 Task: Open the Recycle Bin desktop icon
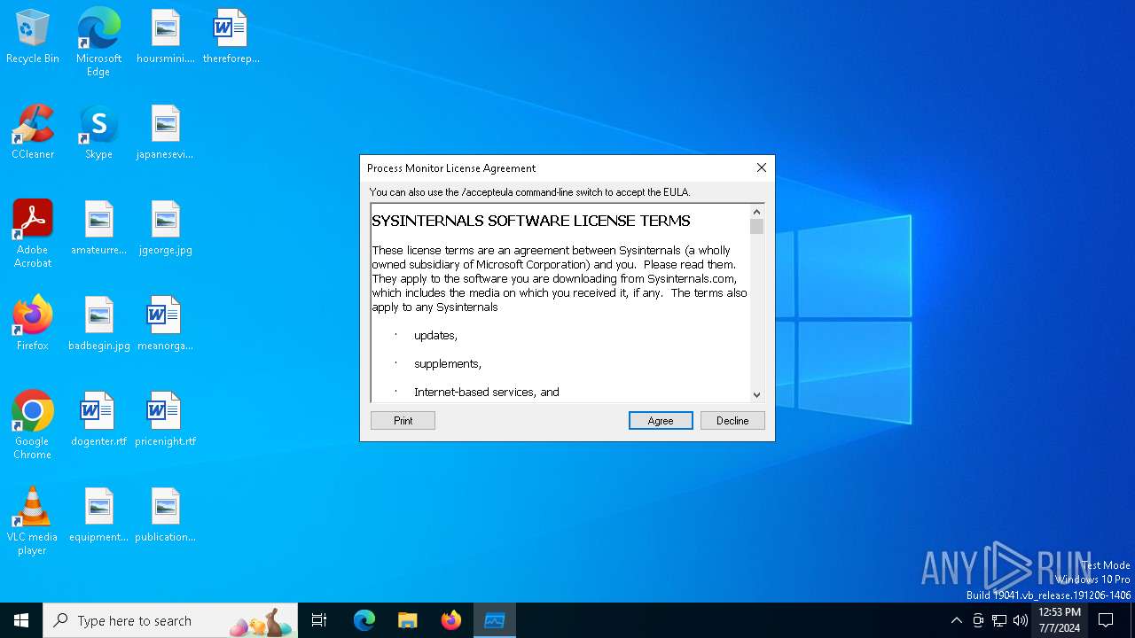tap(33, 37)
